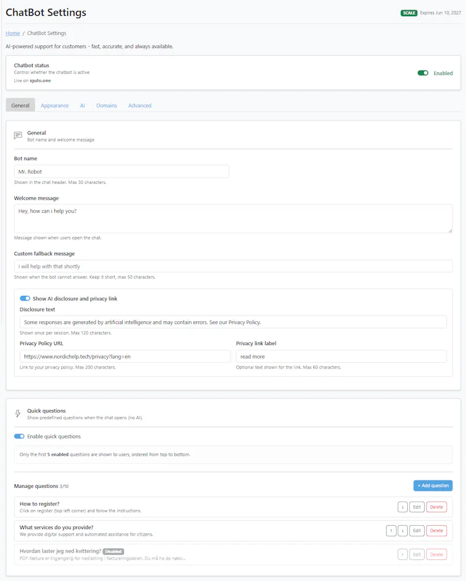The image size is (466, 581).
Task: Move 'What services do you provide?' down
Action: (403, 530)
